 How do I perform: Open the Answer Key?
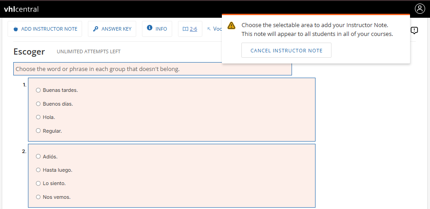(x=112, y=29)
